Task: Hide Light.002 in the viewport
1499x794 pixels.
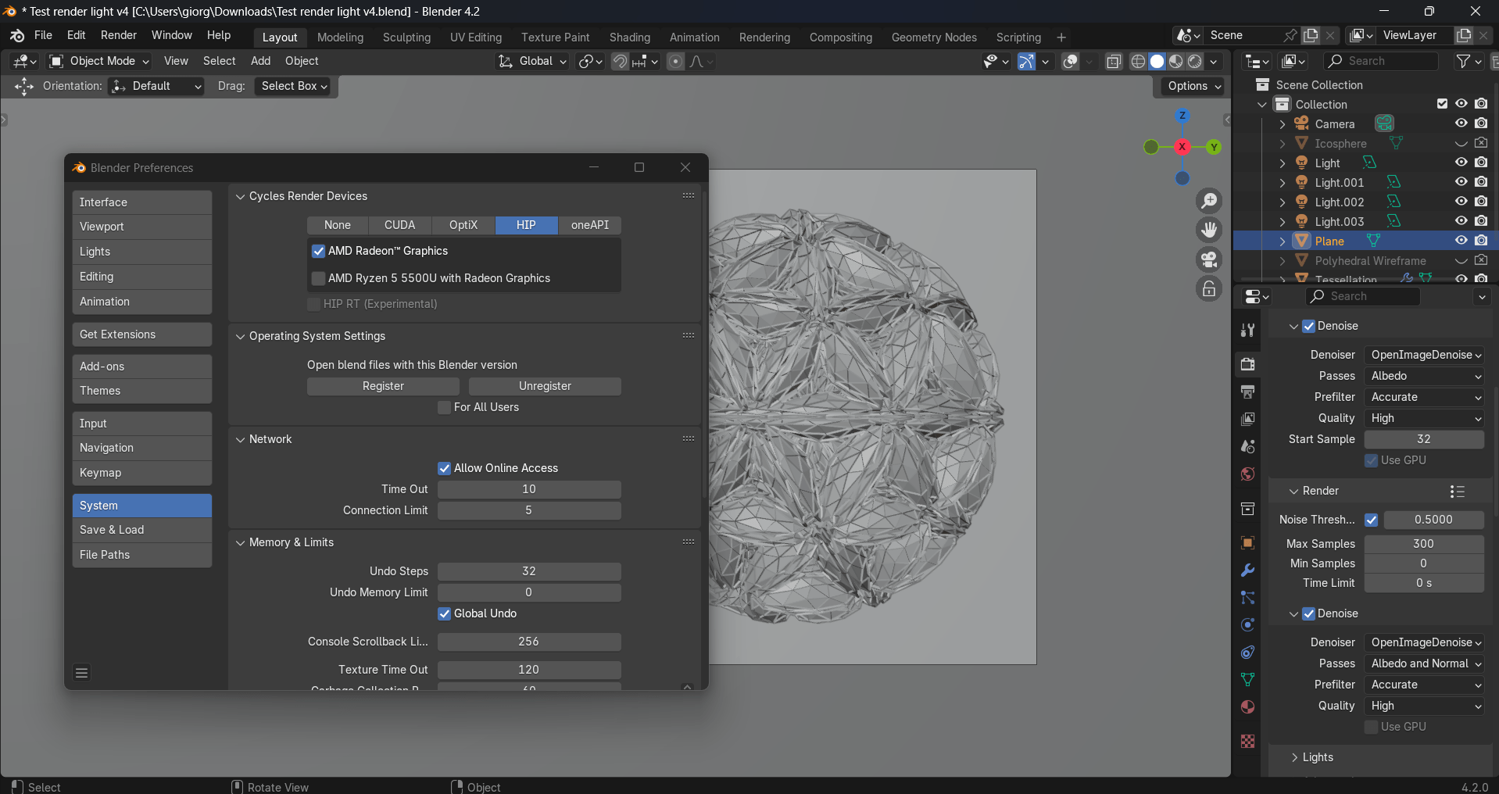Action: pos(1461,202)
